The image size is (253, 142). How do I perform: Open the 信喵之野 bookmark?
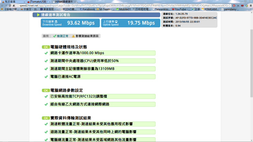[x=10, y=9]
